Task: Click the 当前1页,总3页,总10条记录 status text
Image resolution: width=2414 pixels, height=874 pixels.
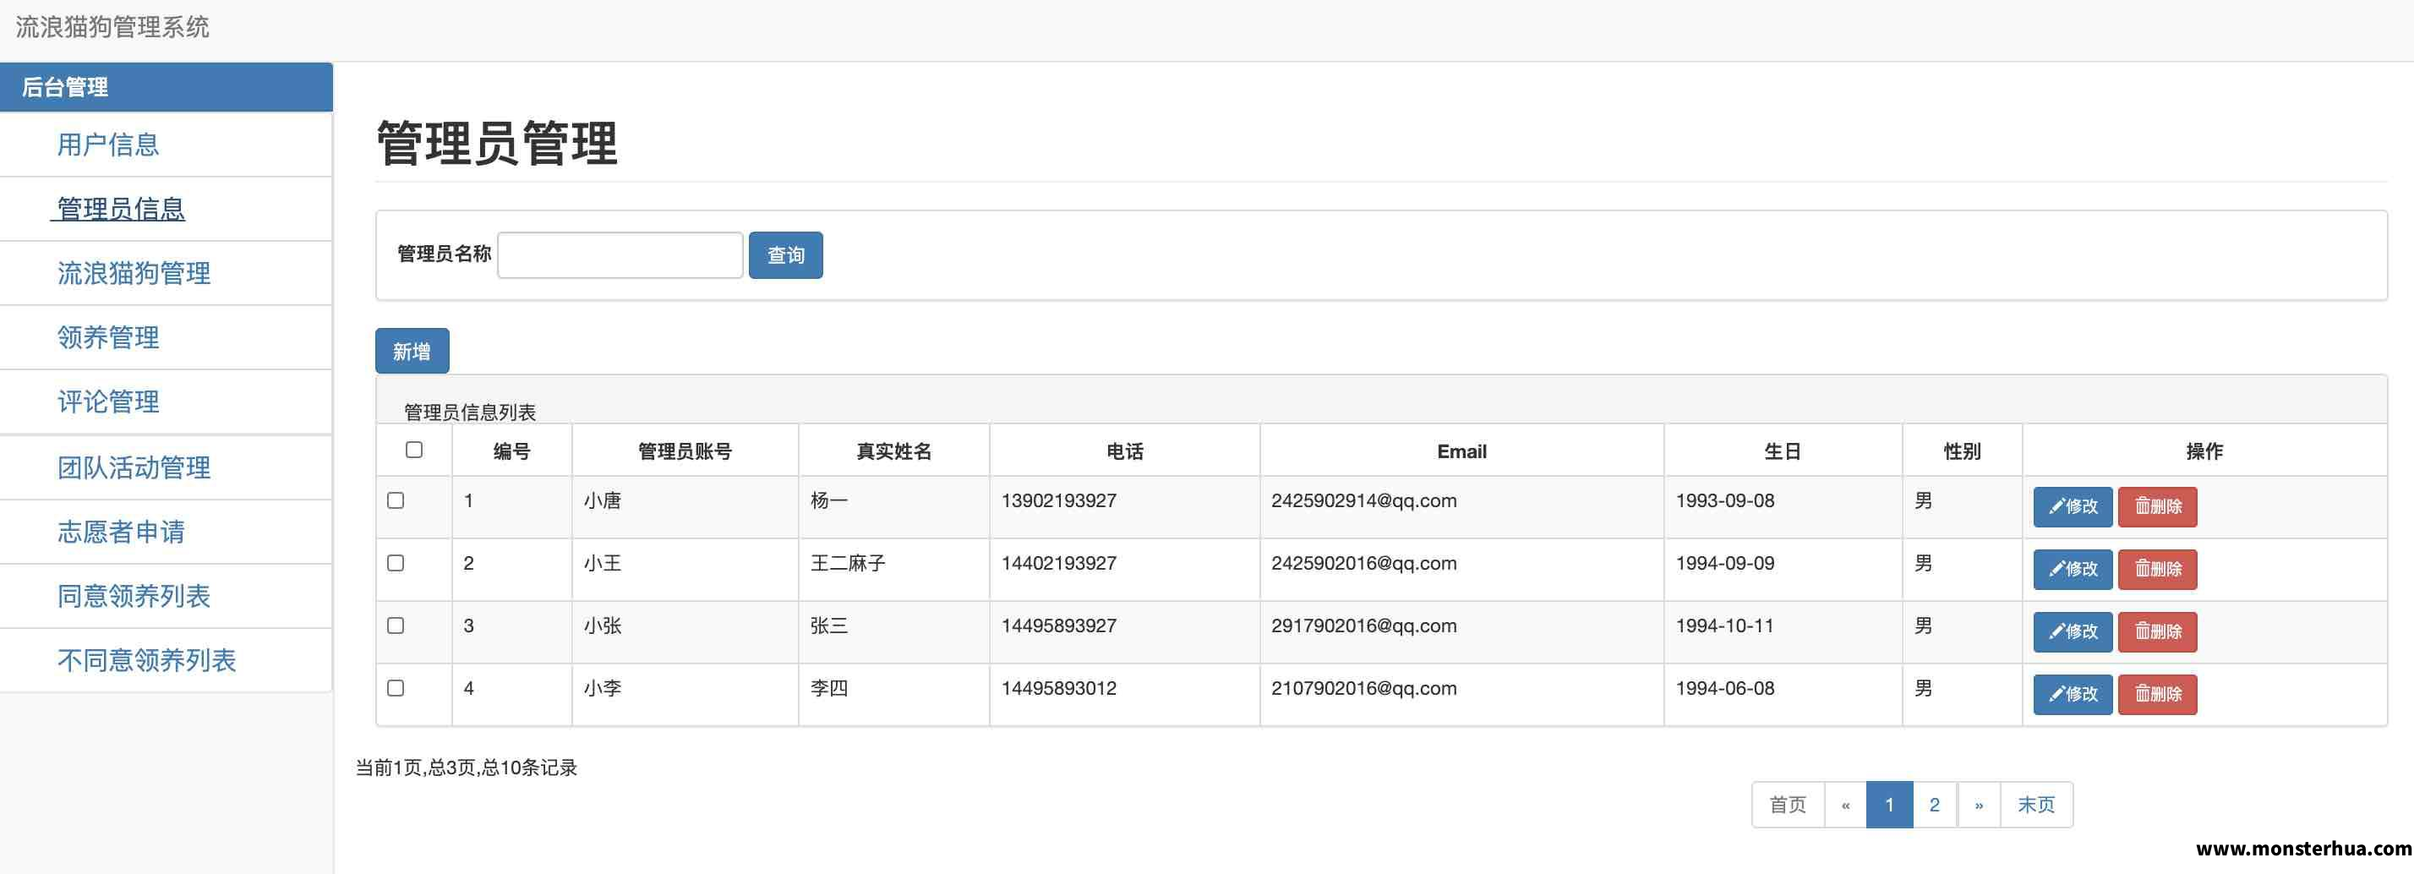Action: coord(466,767)
